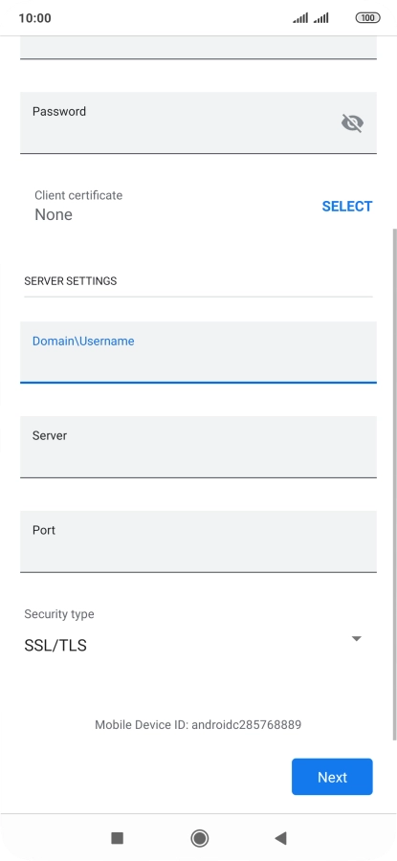Image resolution: width=397 pixels, height=861 pixels.
Task: Tap the Mobile Device ID text
Action: click(x=198, y=724)
